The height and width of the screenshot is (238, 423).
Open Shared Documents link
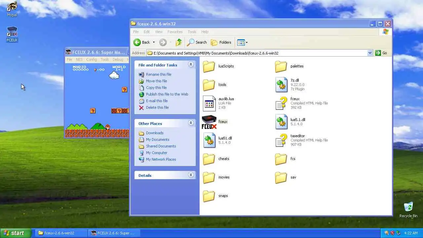[161, 146]
